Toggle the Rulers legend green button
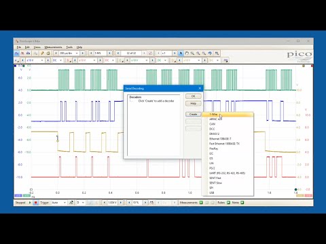This screenshot has width=326, height=244. point(228,203)
